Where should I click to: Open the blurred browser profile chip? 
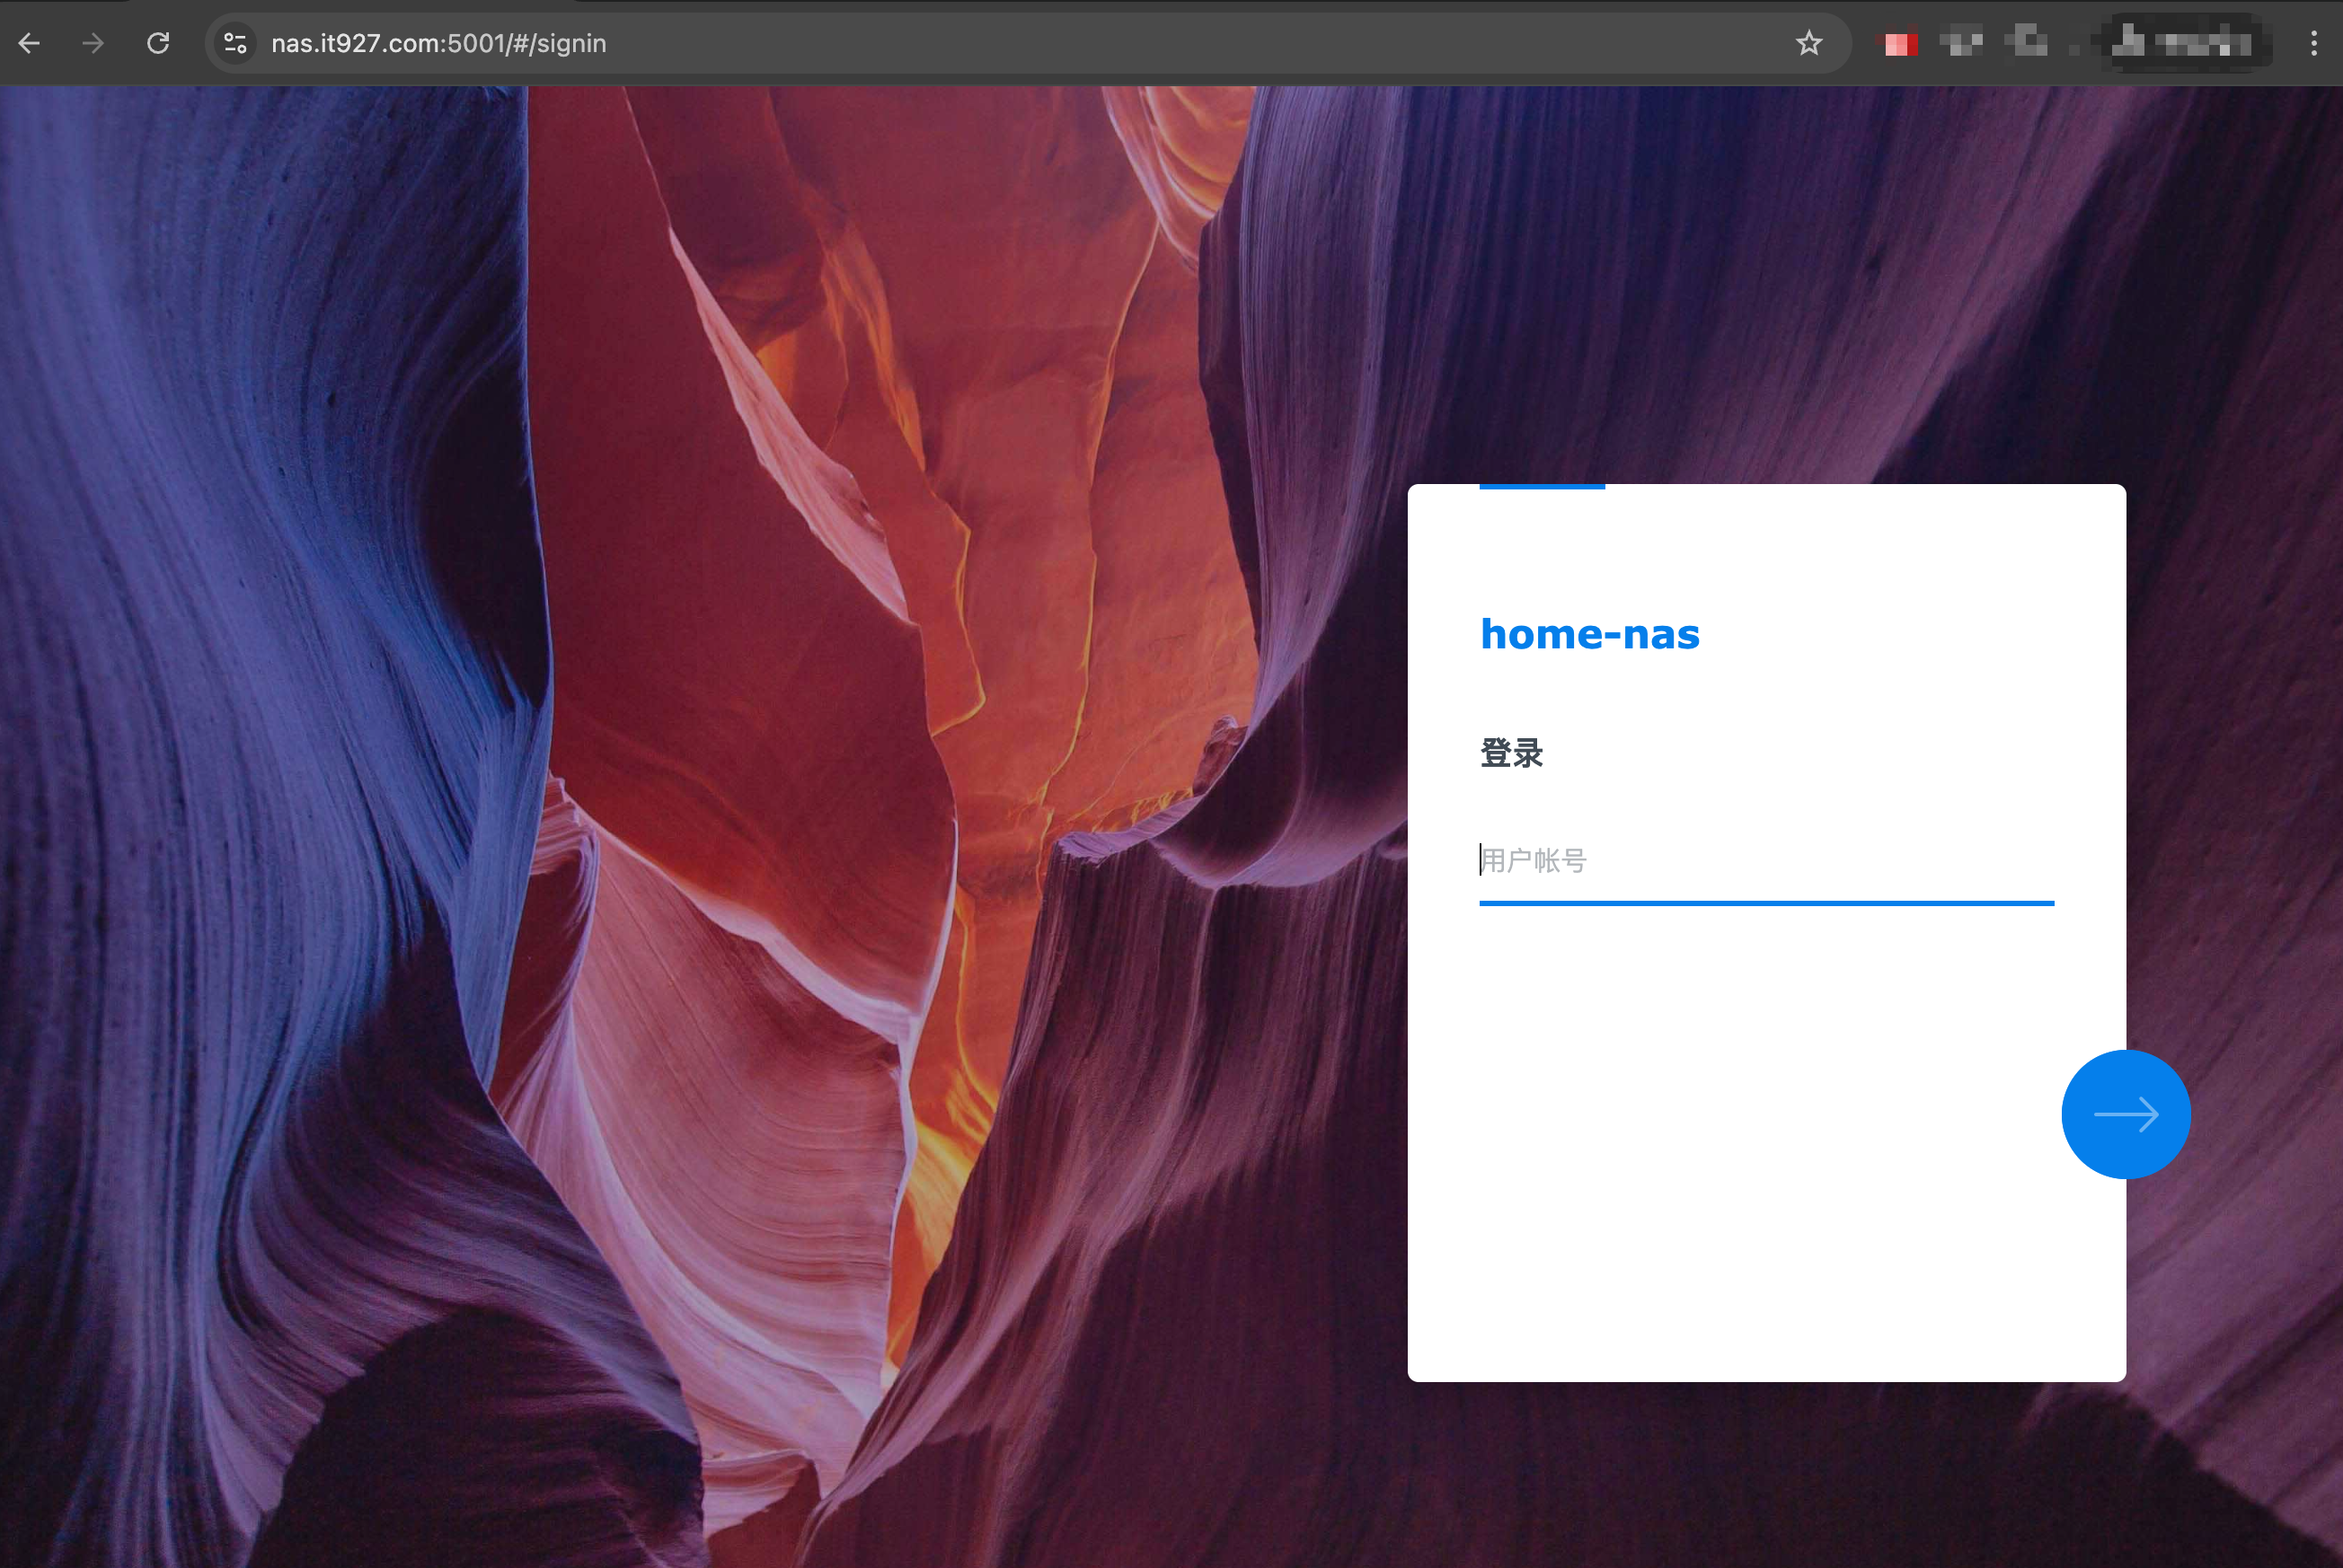[2186, 43]
